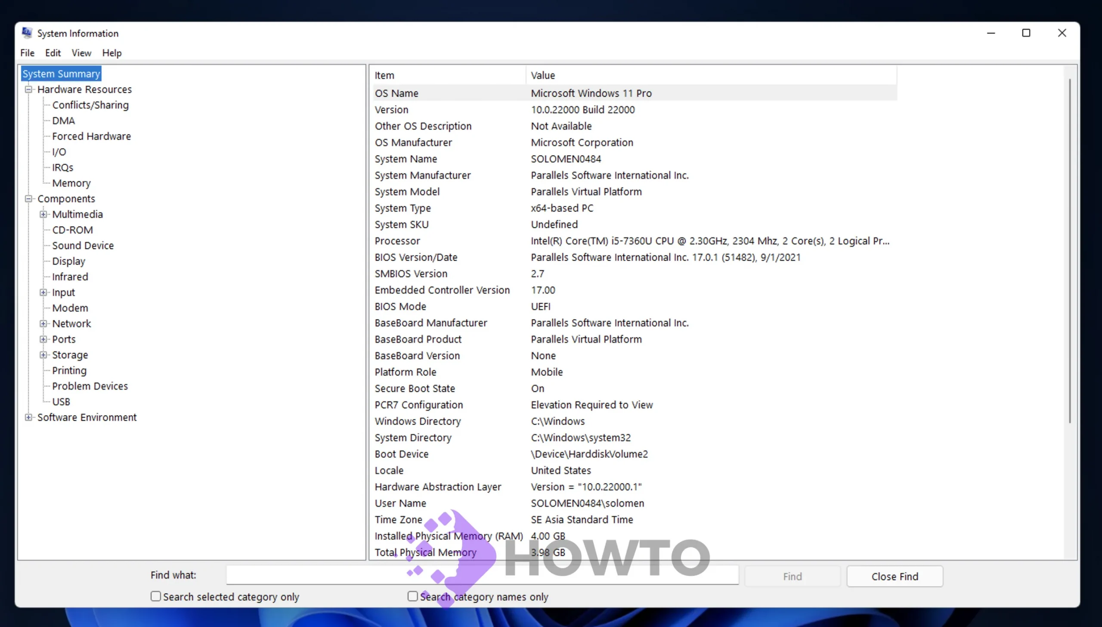Collapse the Components tree node
Viewport: 1102px width, 627px height.
(28, 199)
